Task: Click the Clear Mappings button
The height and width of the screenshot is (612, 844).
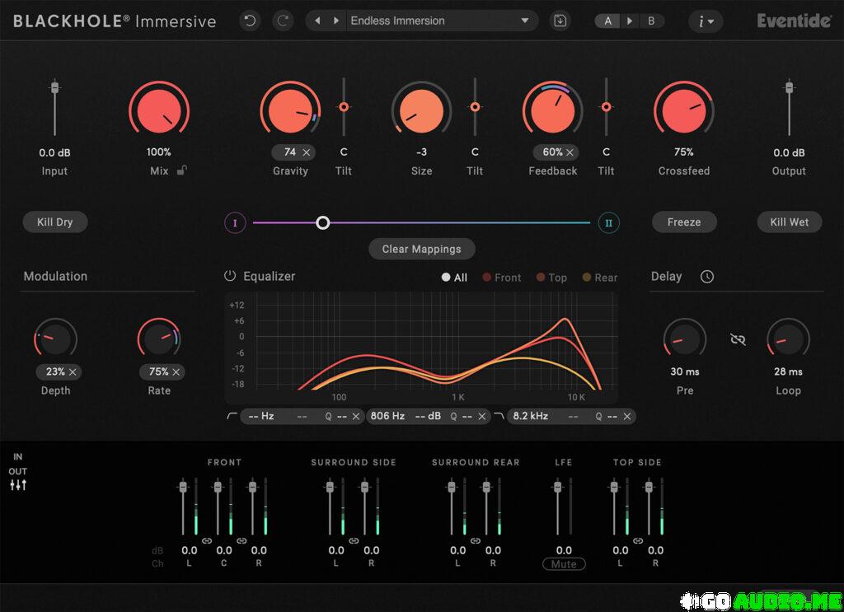Action: (x=421, y=249)
